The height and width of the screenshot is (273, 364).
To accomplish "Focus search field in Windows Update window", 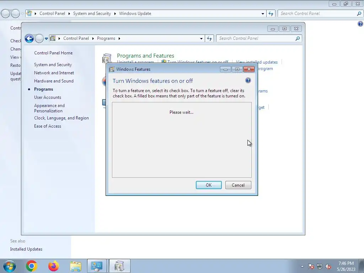I will pyautogui.click(x=320, y=14).
